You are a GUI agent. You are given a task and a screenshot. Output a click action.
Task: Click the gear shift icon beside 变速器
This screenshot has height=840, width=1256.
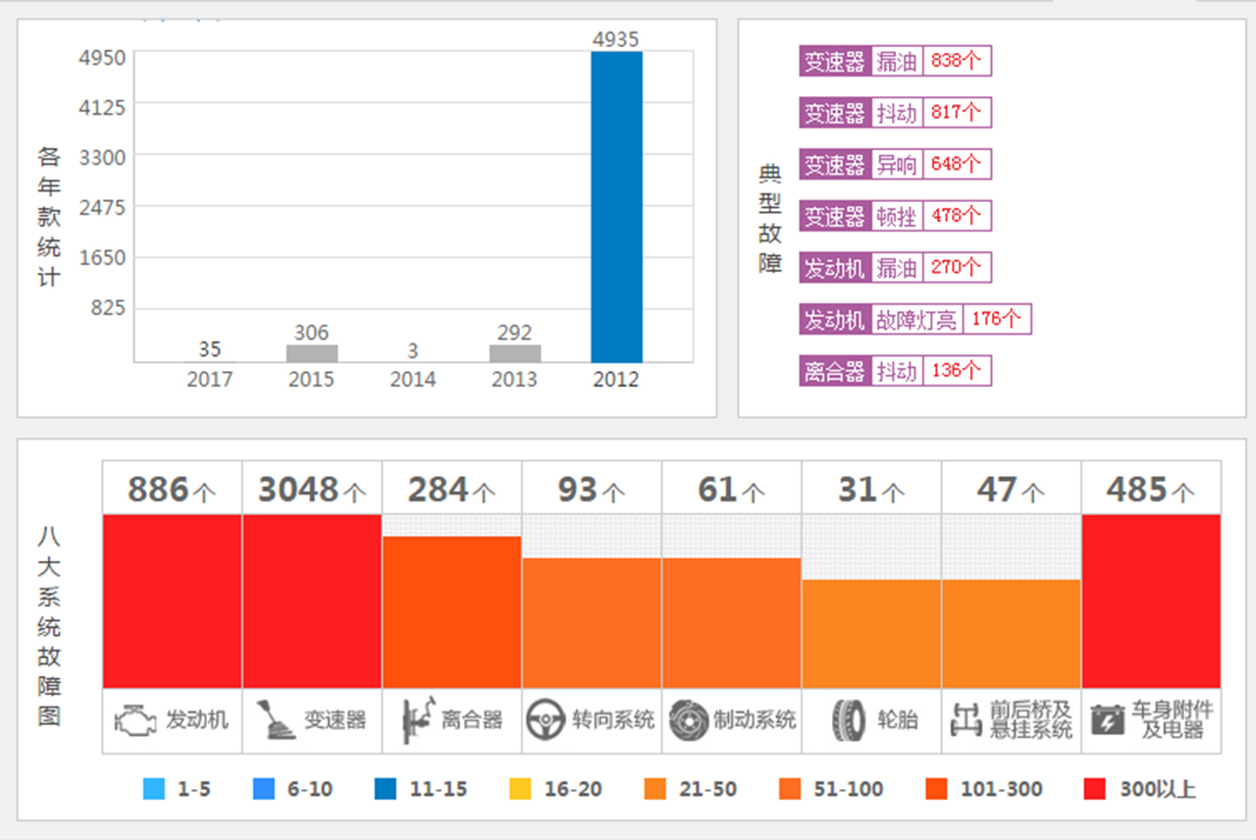[x=276, y=720]
